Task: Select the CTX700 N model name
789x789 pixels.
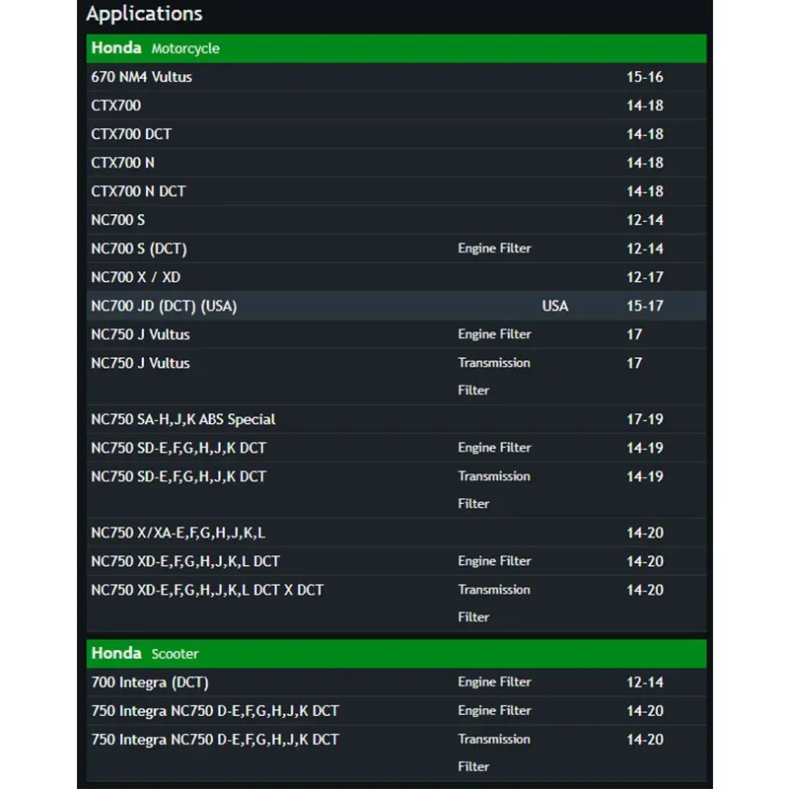Action: click(122, 163)
